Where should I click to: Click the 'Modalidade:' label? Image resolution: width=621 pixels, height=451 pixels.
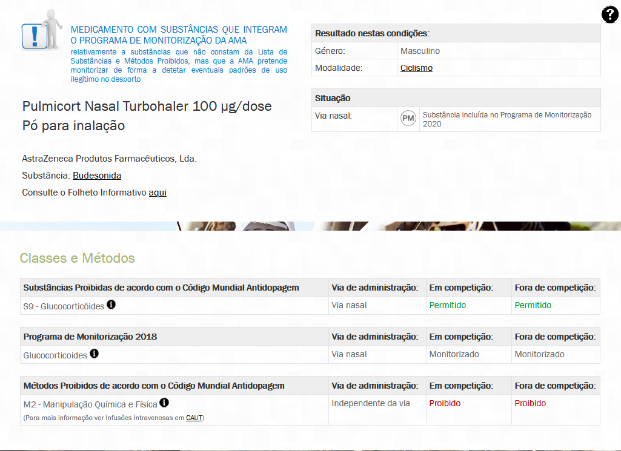coord(339,68)
